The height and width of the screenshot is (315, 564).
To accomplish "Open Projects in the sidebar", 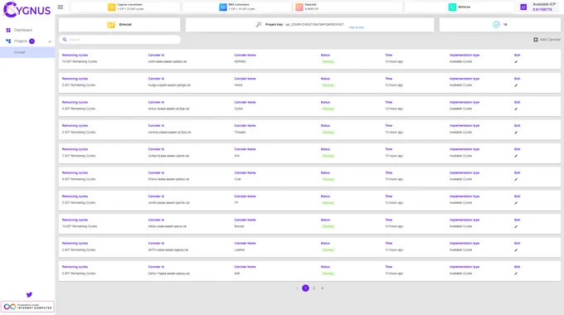I will (21, 41).
